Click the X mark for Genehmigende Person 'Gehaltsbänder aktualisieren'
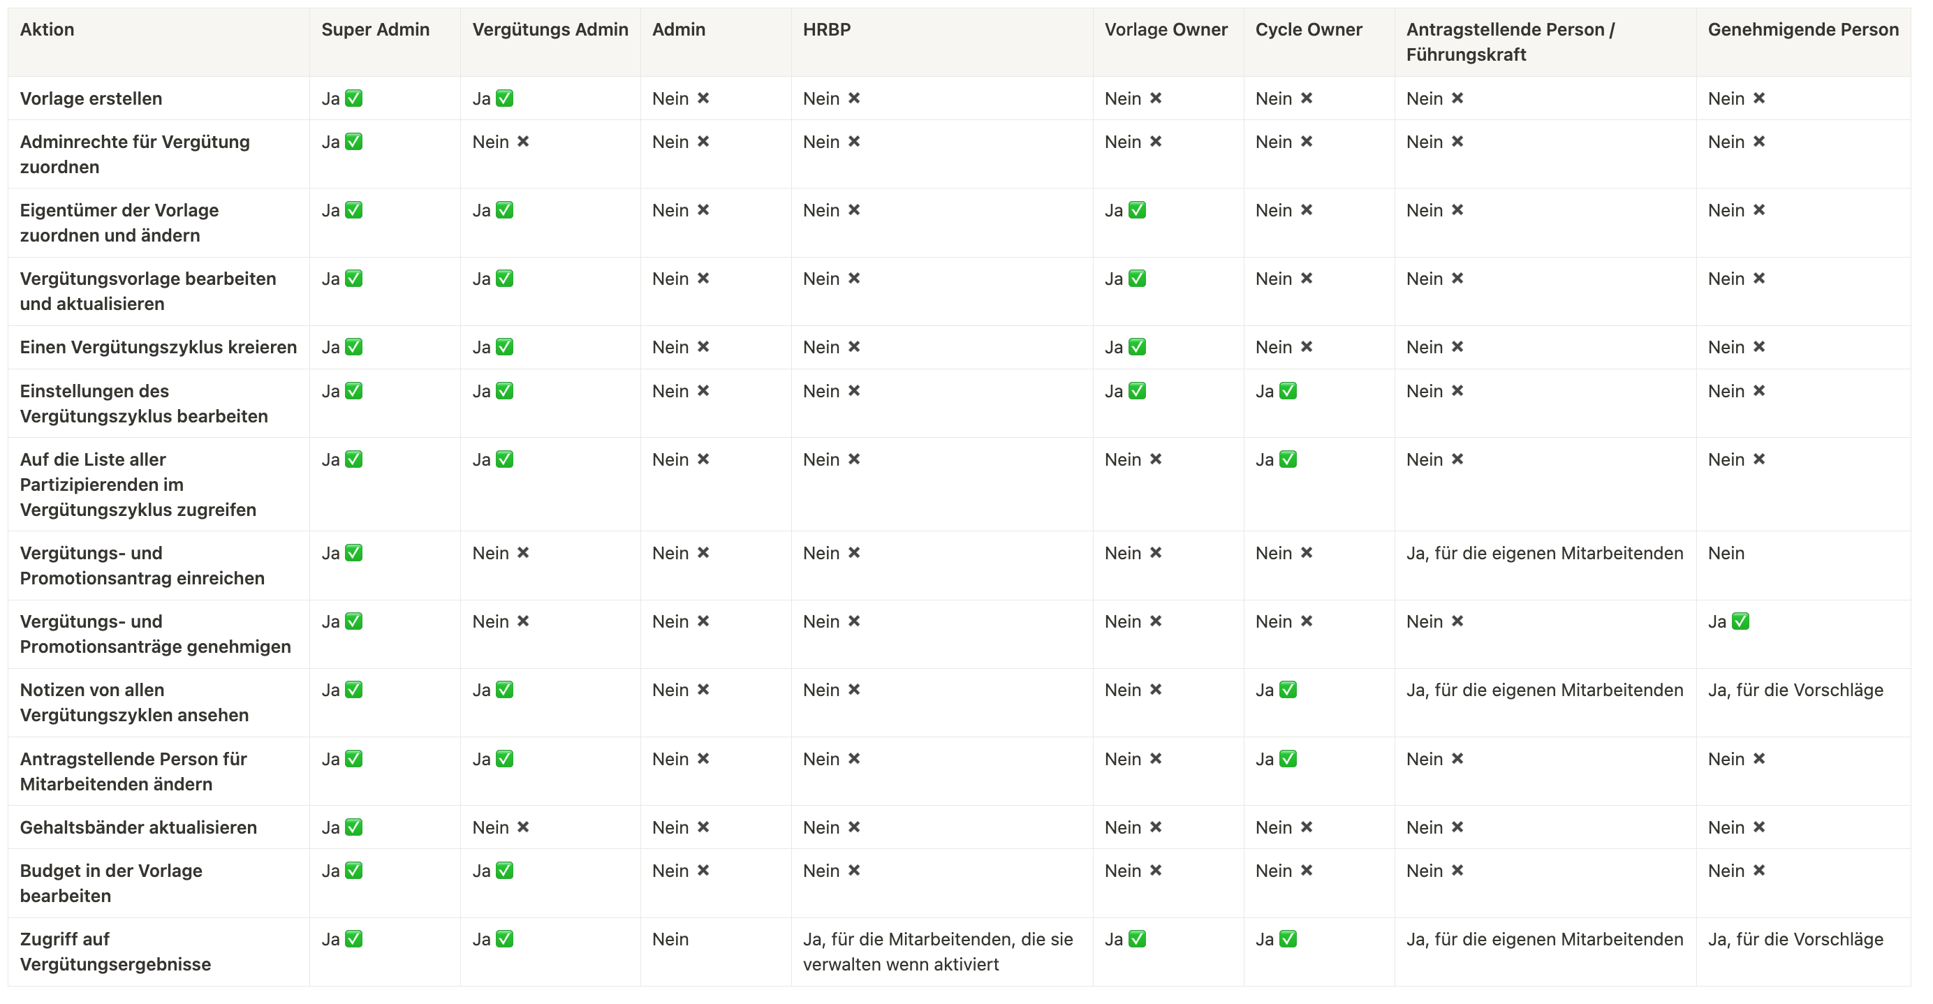 1759,827
